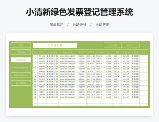Select the invoice code cell in row 13
Viewport: 159px width, 122px height.
tap(82, 87)
